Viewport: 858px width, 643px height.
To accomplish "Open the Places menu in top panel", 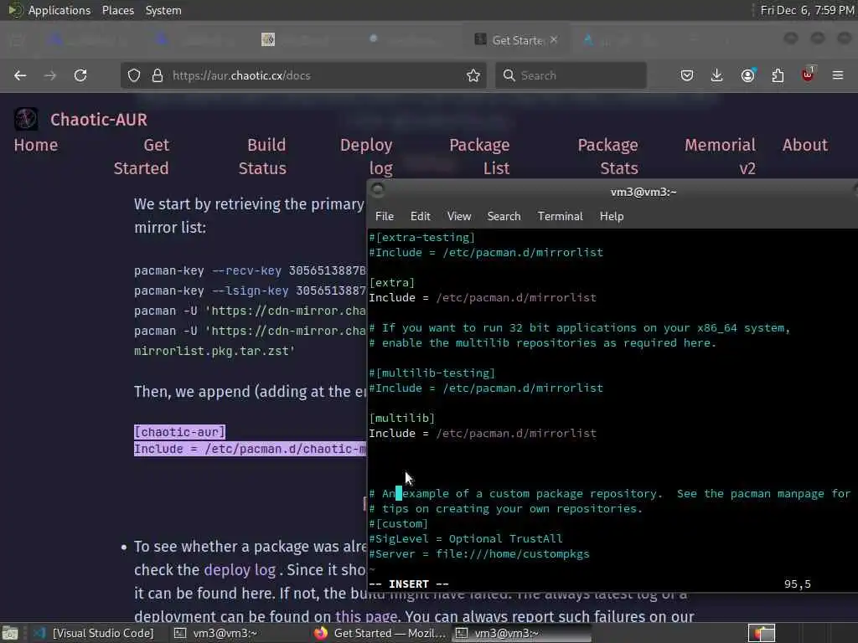I will click(117, 10).
